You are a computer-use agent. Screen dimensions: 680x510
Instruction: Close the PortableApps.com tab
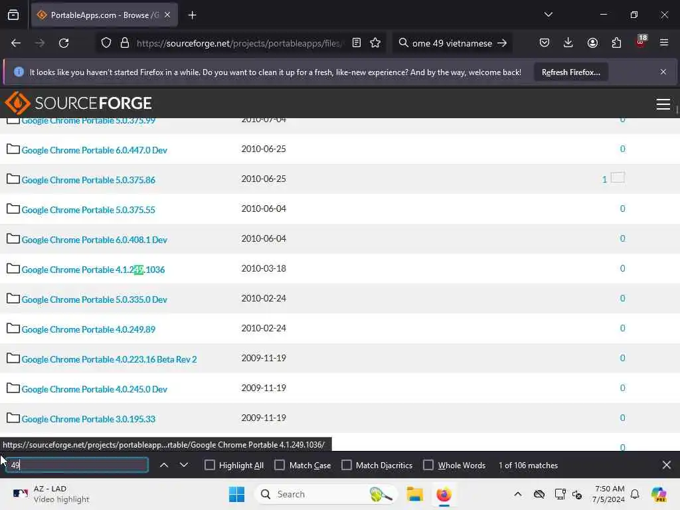tap(167, 15)
